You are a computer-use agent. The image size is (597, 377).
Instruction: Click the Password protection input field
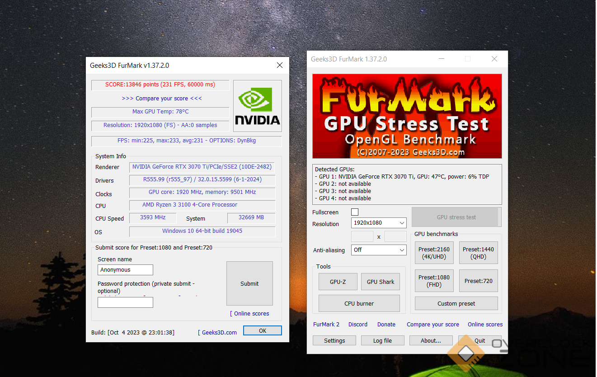point(125,302)
